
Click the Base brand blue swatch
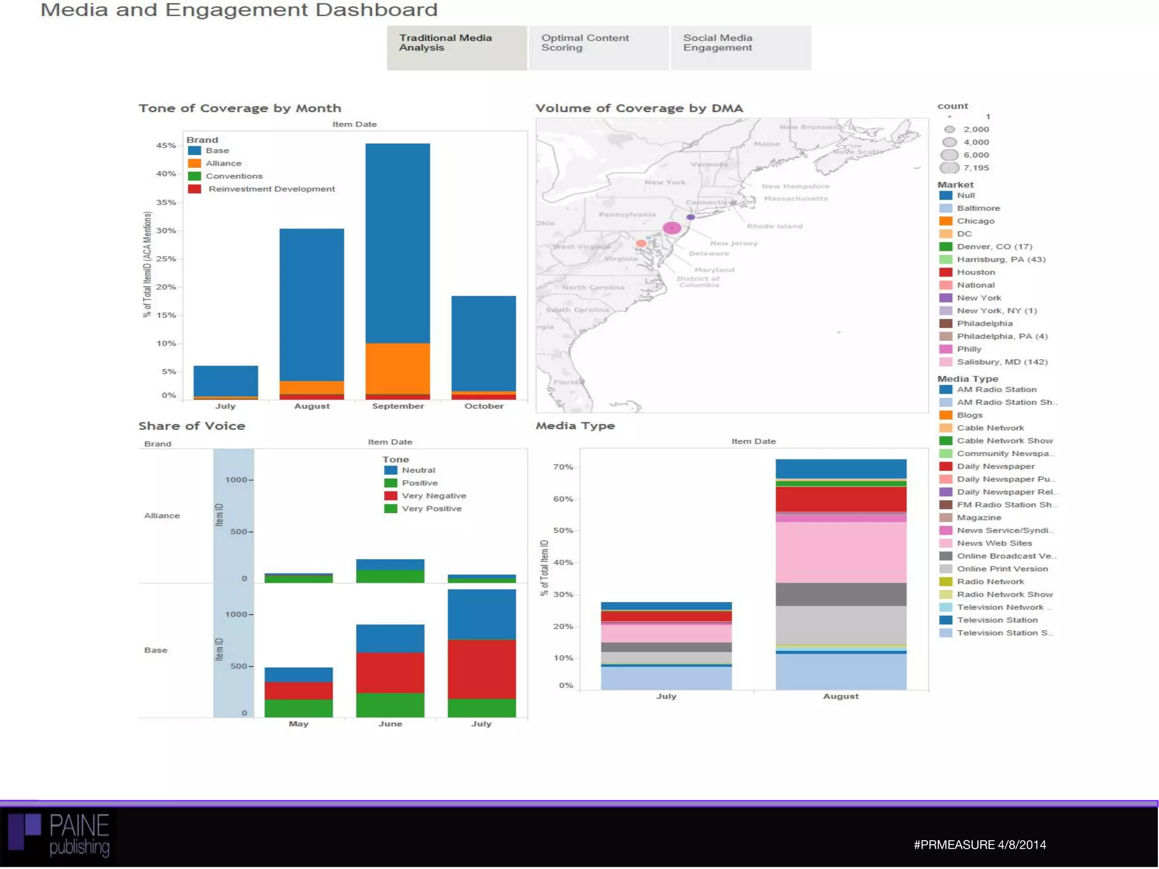click(x=195, y=150)
